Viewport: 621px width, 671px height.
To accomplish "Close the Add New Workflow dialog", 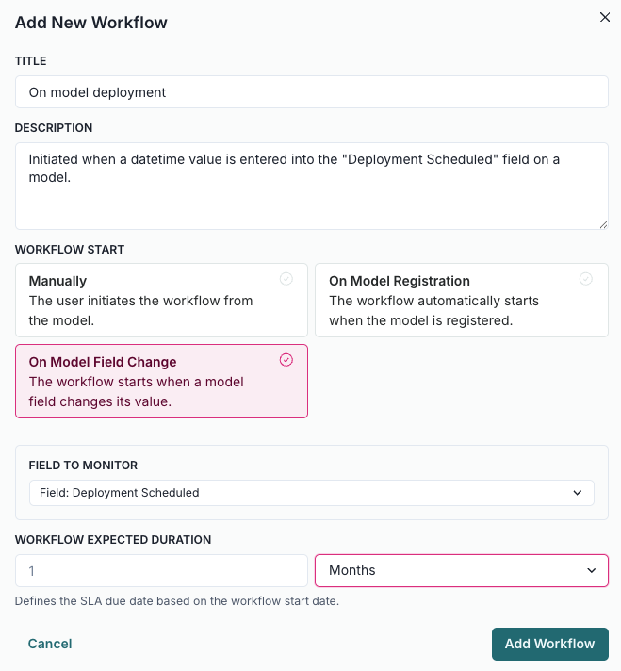I will 605,17.
